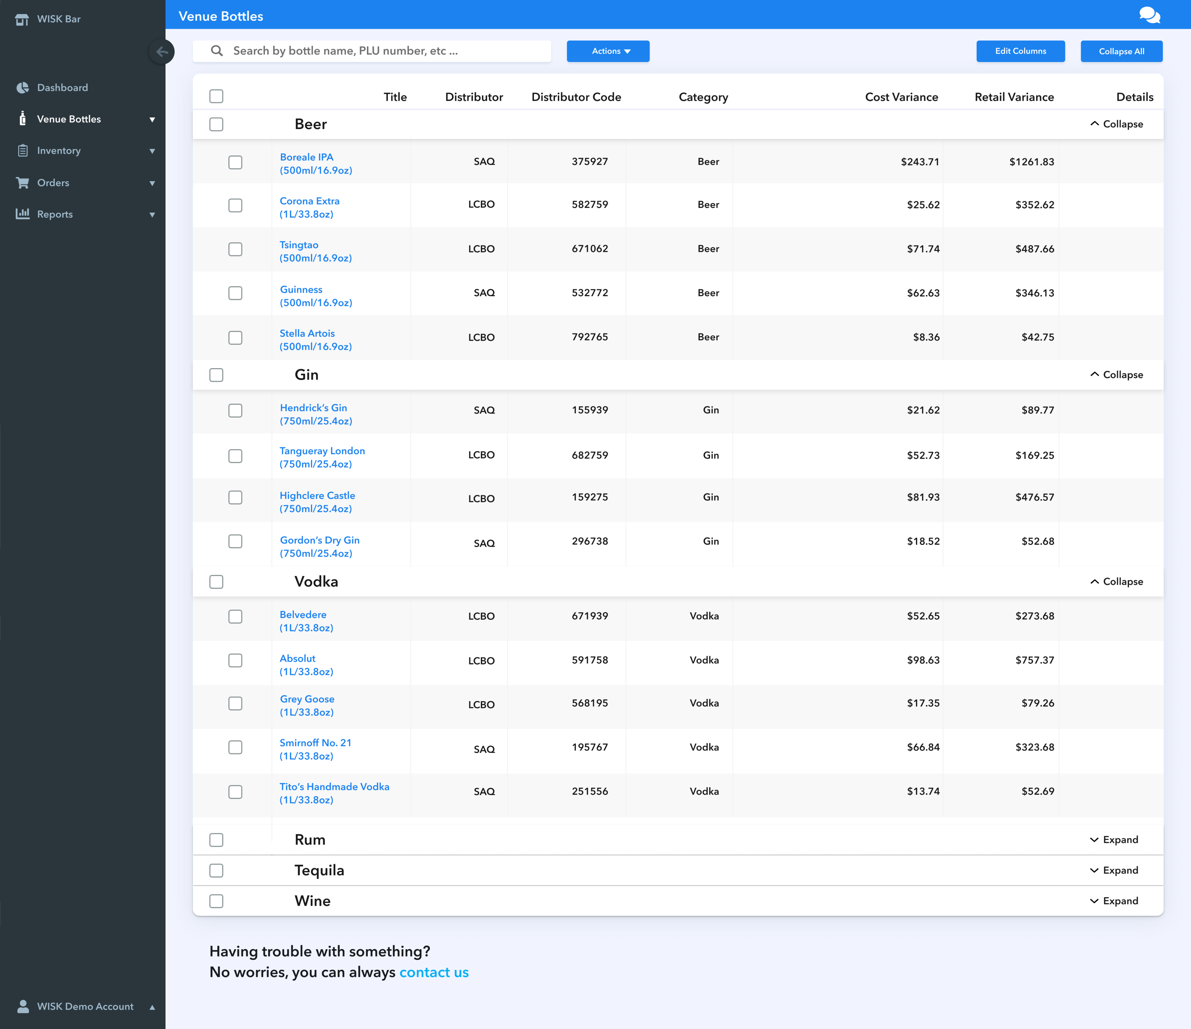Click the Cost Variance column header
Image resolution: width=1191 pixels, height=1029 pixels.
click(901, 97)
